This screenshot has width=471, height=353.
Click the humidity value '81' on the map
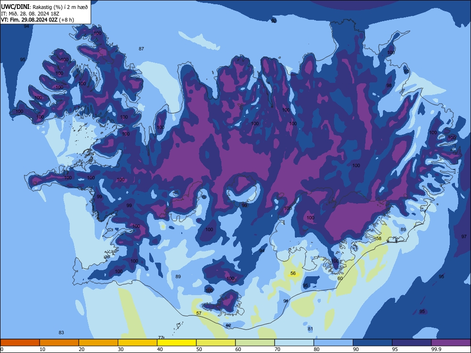(x=310, y=329)
